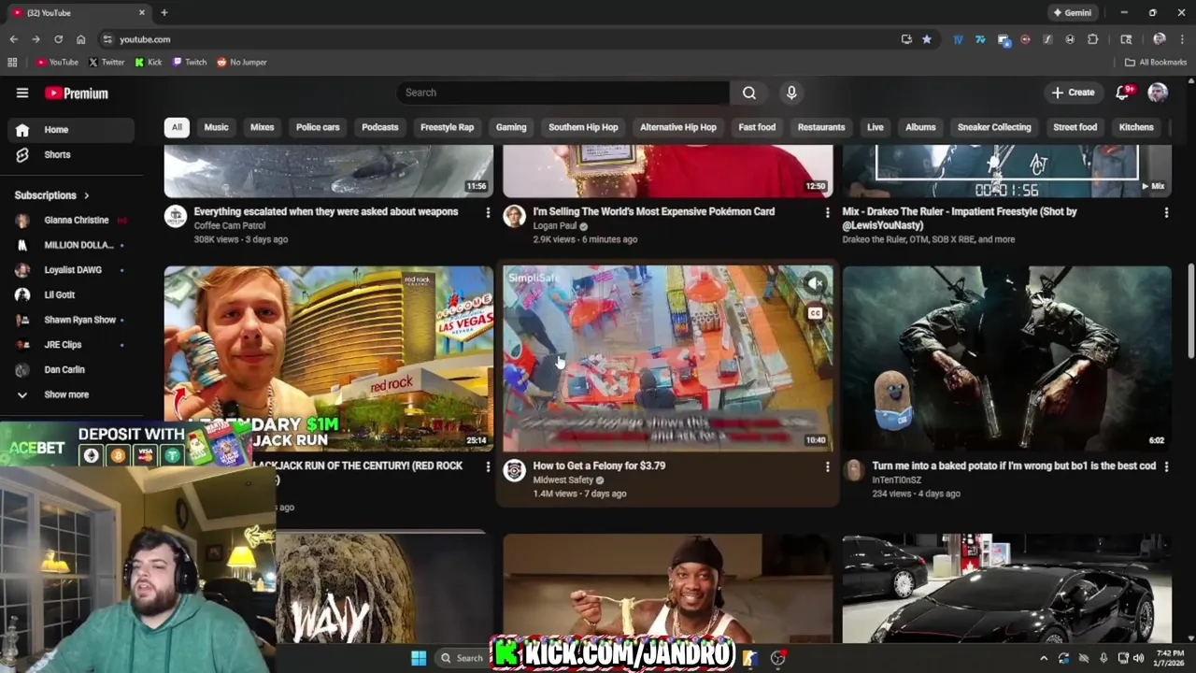Select the Sneaker Collecting chip
The height and width of the screenshot is (673, 1196).
[x=994, y=127]
